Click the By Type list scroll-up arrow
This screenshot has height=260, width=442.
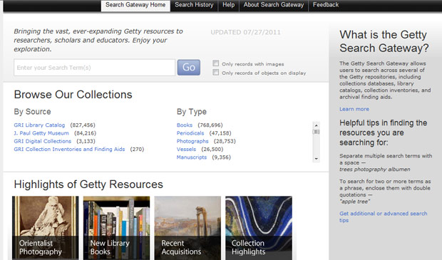point(317,125)
